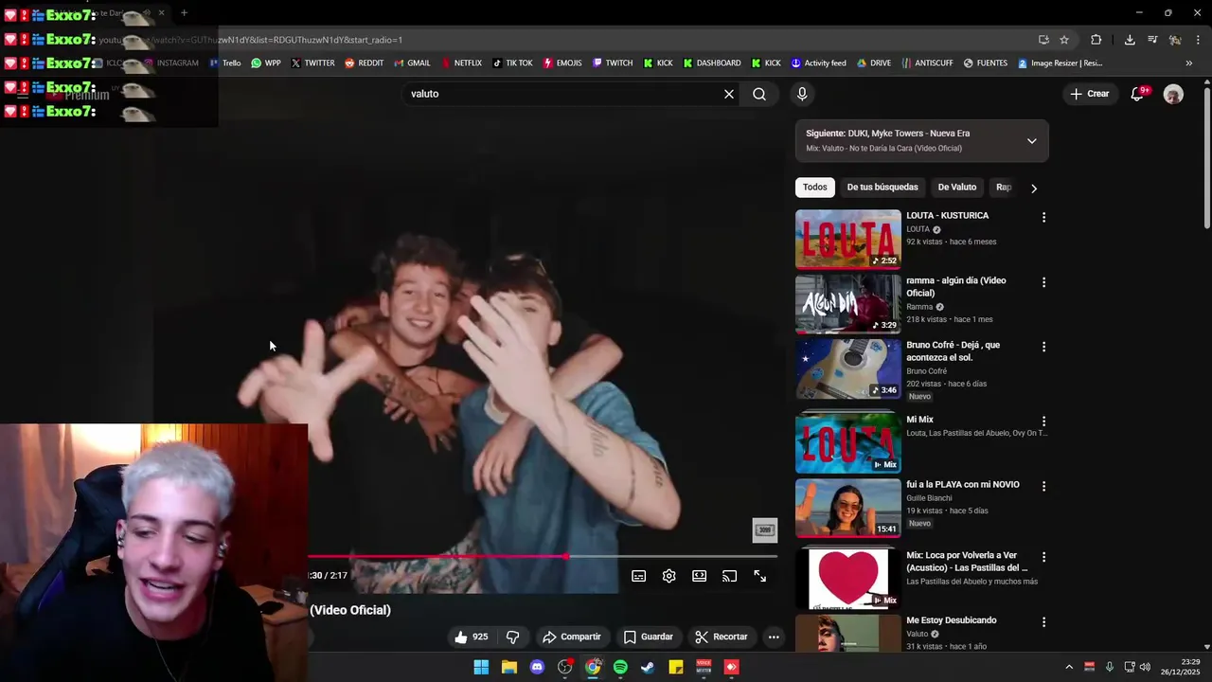Open the YouTube account avatar menu

[1173, 94]
